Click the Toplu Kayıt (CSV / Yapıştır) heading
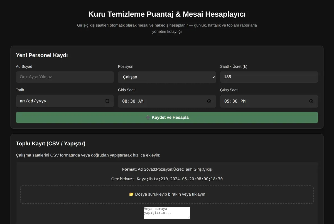The height and width of the screenshot is (224, 334). click(51, 143)
